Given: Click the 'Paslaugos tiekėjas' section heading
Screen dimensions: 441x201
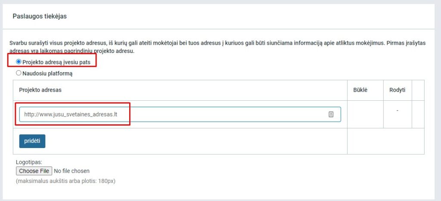Looking at the screenshot, I should [39, 16].
